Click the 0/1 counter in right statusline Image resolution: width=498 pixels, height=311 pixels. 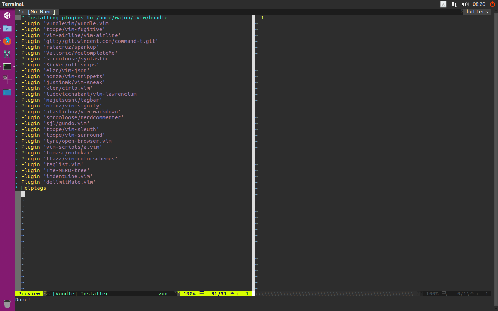coord(462,294)
